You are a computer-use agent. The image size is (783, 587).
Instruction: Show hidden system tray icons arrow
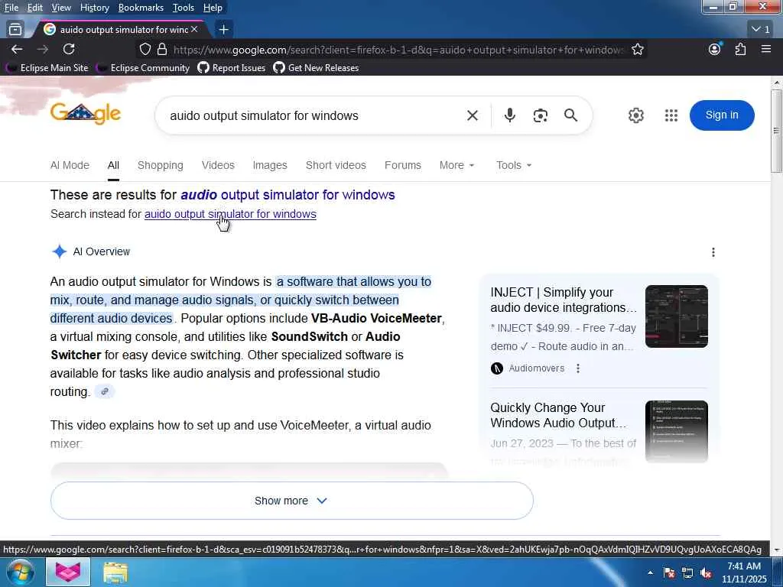(x=650, y=572)
